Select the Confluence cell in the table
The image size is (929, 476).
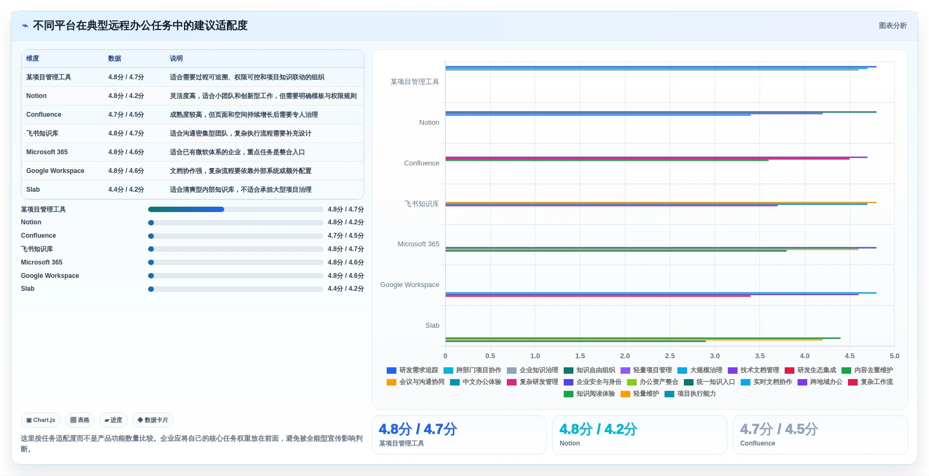point(44,115)
